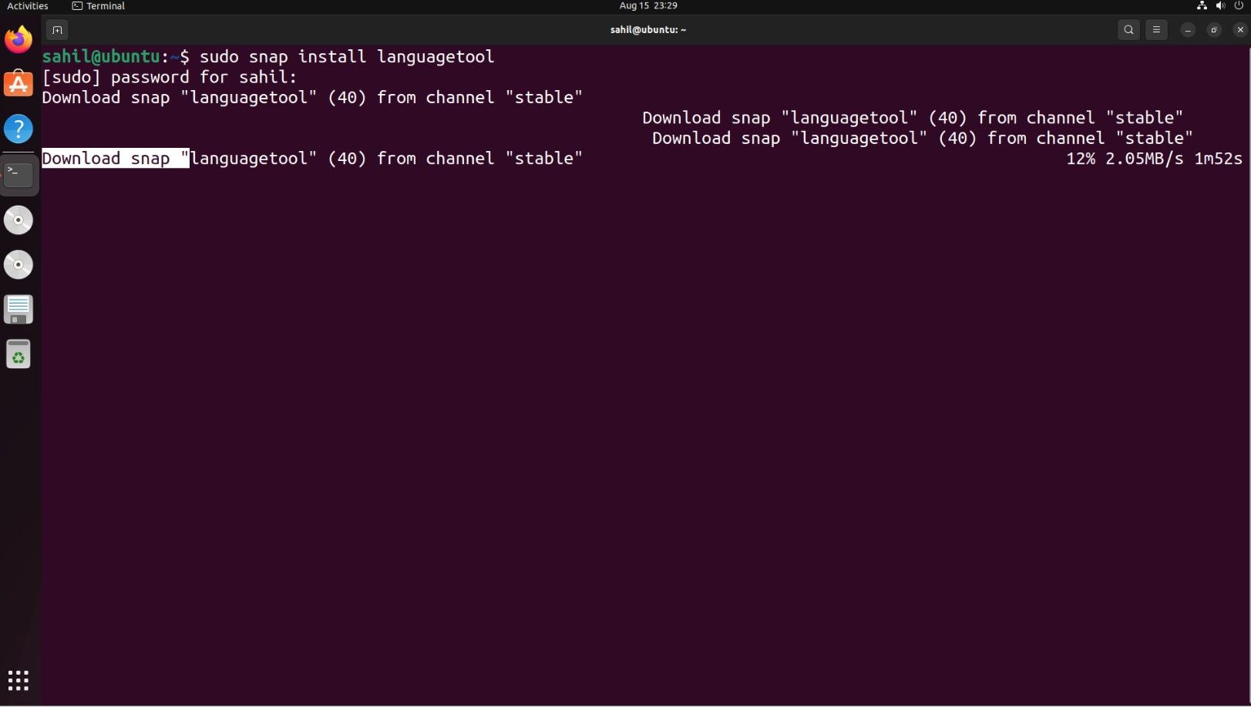1251x707 pixels.
Task: Open the calendar by clicking the clock
Action: (x=647, y=5)
